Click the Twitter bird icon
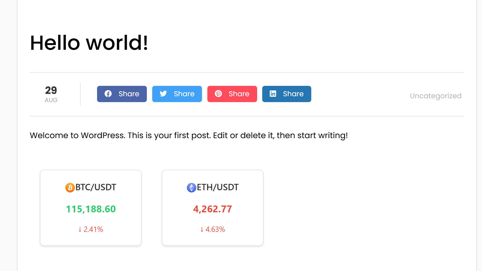The image size is (482, 271). pos(163,94)
